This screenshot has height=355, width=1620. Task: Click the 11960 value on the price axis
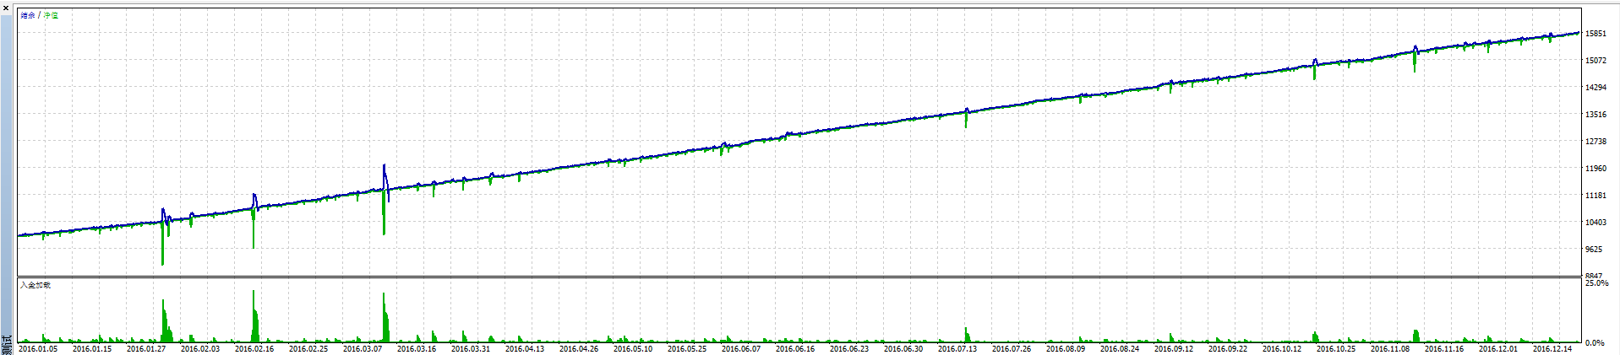(x=1595, y=169)
